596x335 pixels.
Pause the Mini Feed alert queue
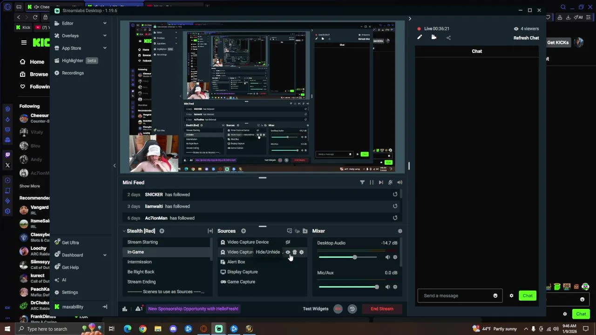point(372,182)
